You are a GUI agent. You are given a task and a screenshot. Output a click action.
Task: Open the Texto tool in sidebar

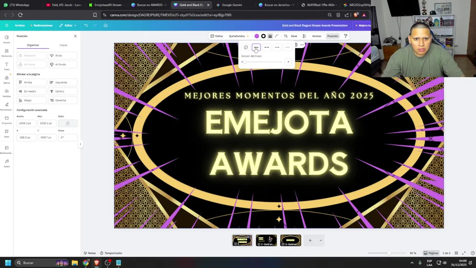click(7, 66)
